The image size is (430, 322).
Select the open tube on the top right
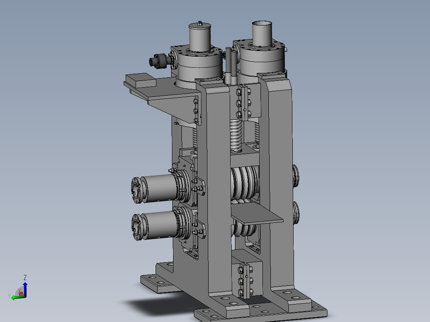tap(262, 33)
